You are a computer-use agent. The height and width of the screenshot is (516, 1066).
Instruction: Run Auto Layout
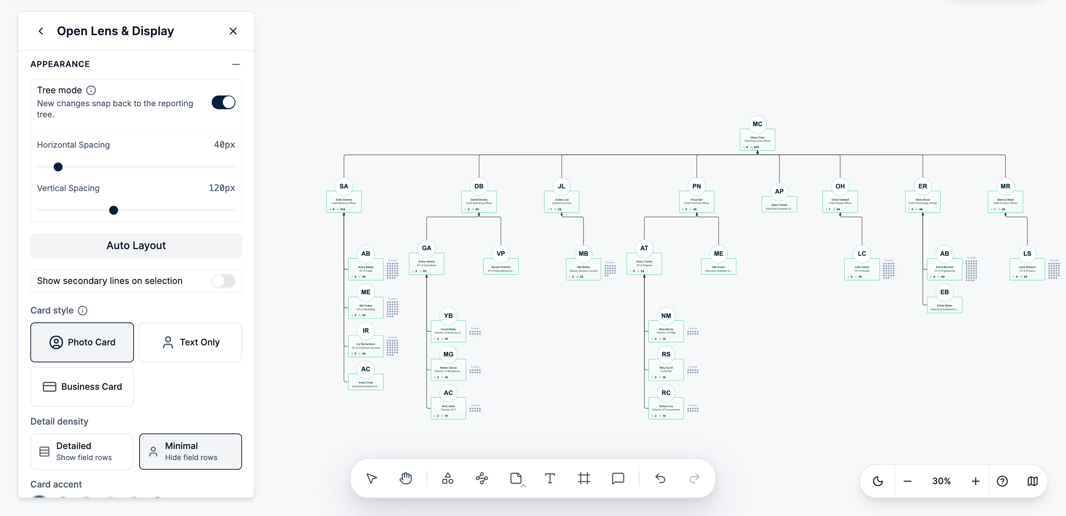136,245
